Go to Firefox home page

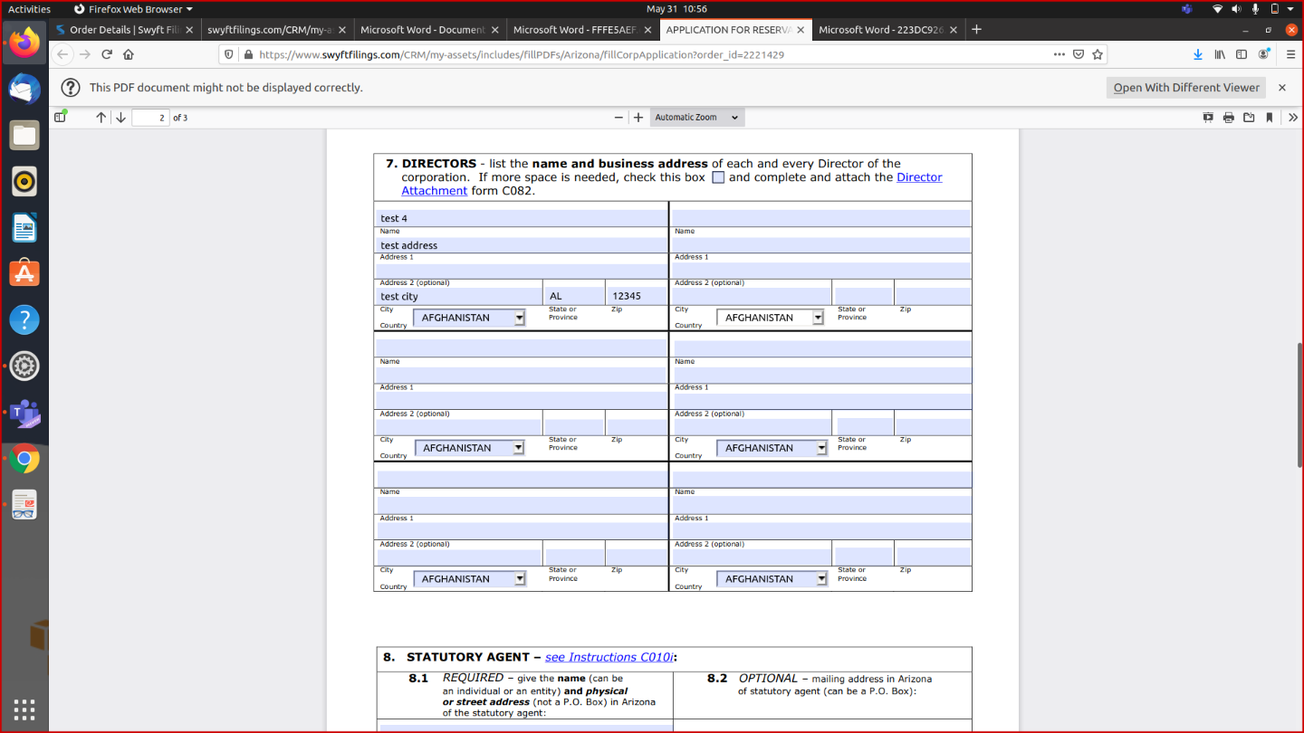coord(129,54)
